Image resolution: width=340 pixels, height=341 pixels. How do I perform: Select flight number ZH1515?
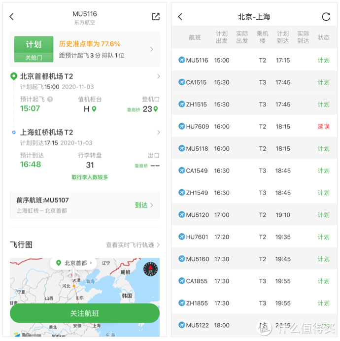click(x=197, y=104)
